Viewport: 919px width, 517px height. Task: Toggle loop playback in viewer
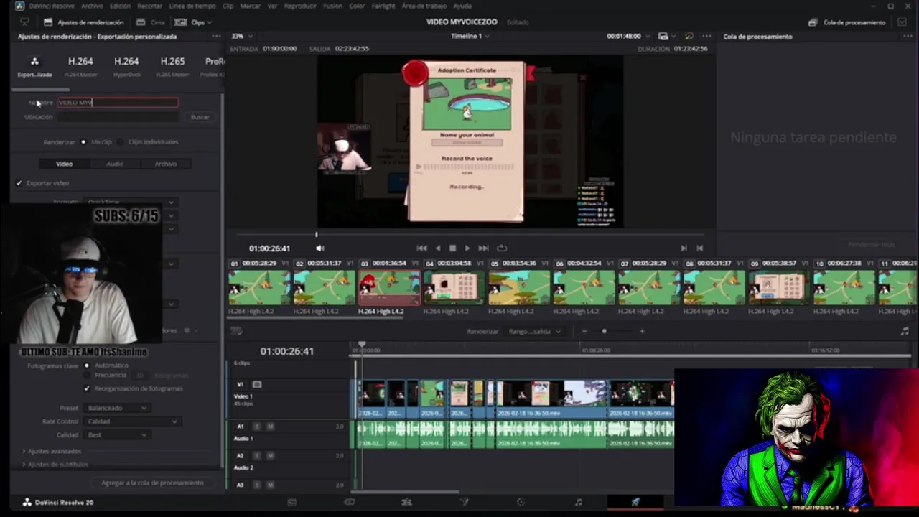pyautogui.click(x=502, y=248)
